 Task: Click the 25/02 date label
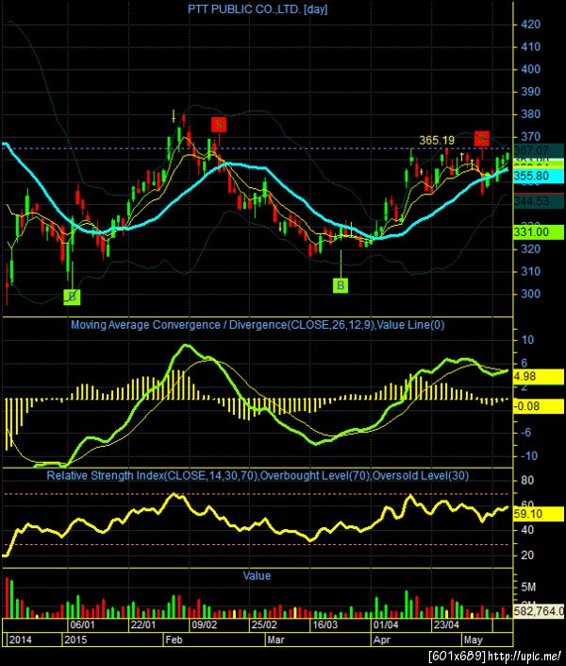[264, 624]
